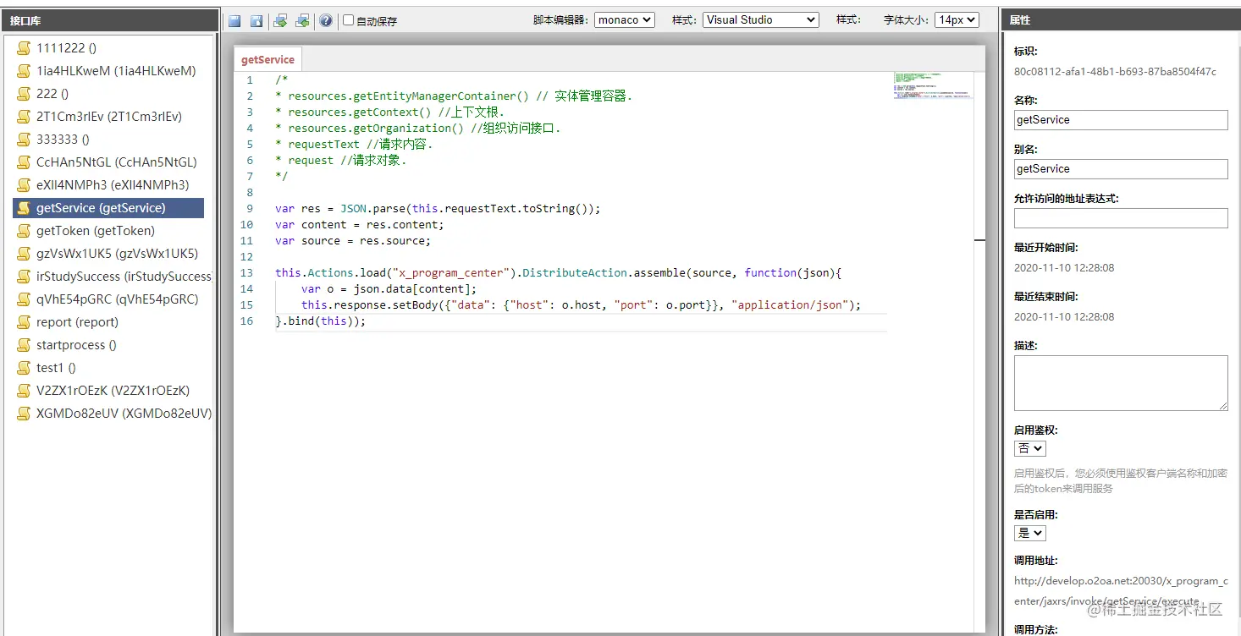Screen dimensions: 1241x636
Task: Click script icon of 2T1Cm3rIEv entry
Action: 24,117
